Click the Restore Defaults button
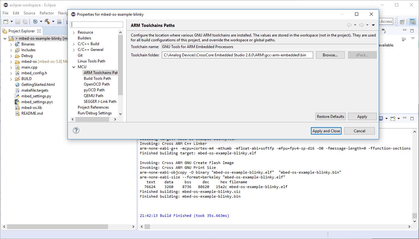This screenshot has height=239, width=419. pyautogui.click(x=330, y=117)
